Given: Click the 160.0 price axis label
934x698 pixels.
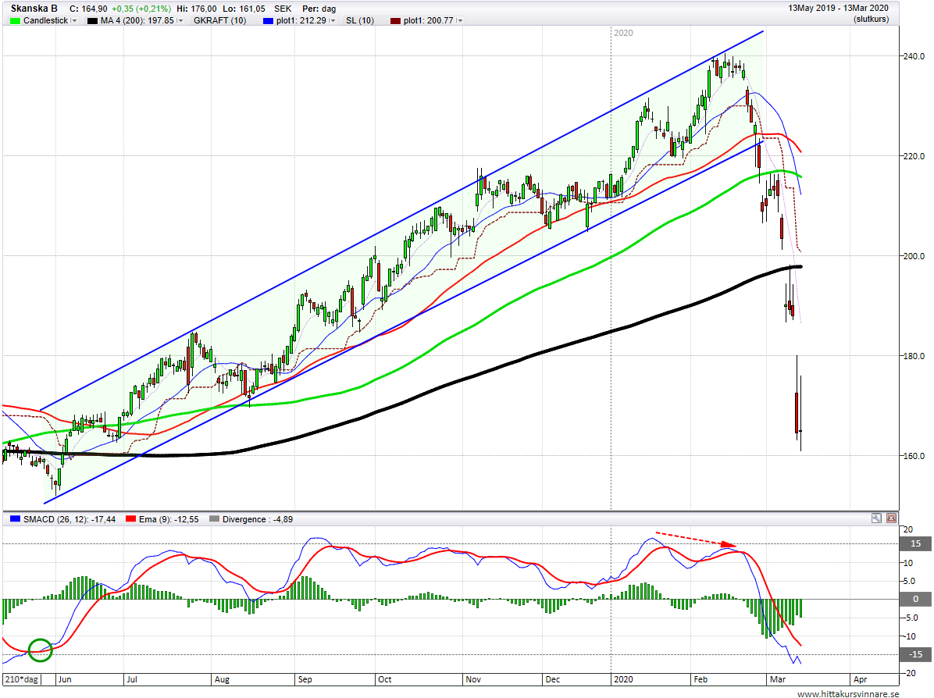Looking at the screenshot, I should coord(914,456).
